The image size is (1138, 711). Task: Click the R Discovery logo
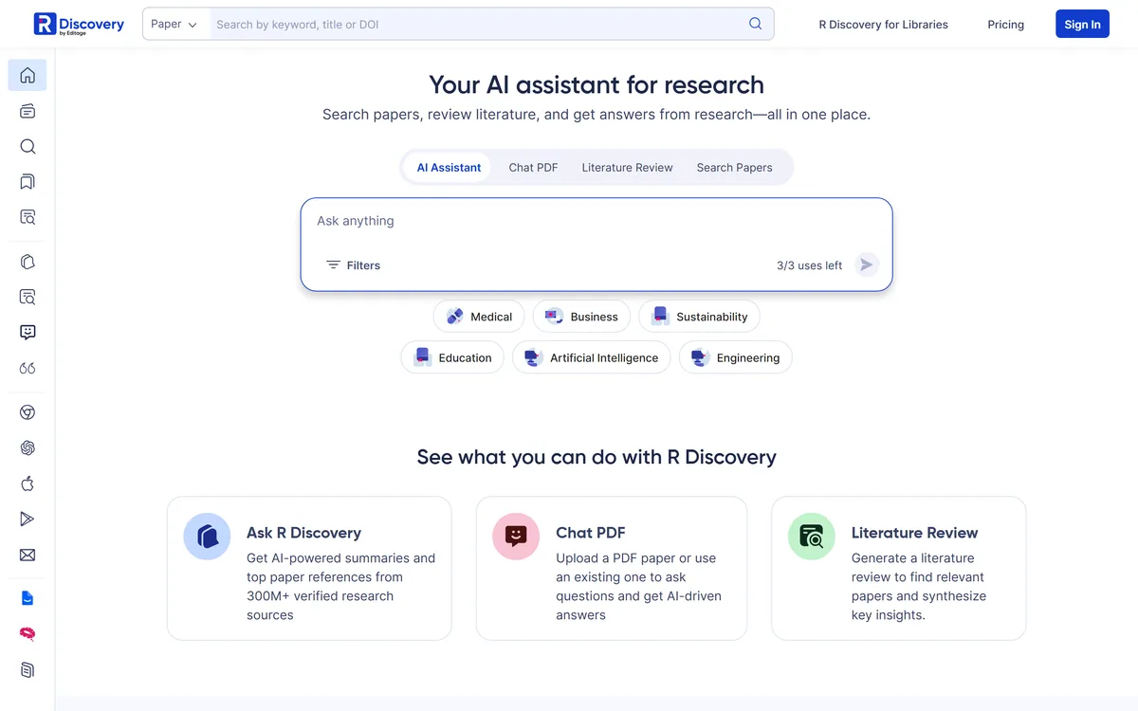click(x=79, y=24)
